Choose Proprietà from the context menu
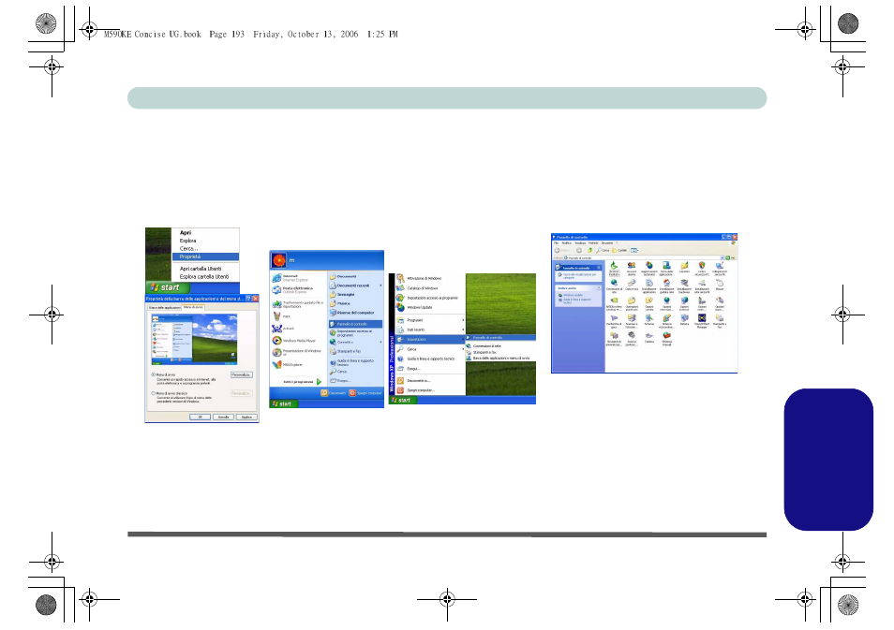894x630 pixels. pos(189,256)
